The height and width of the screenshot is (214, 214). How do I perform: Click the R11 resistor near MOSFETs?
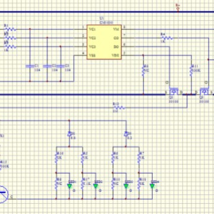191,70
